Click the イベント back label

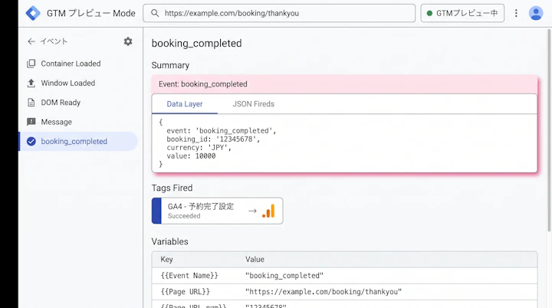[54, 41]
